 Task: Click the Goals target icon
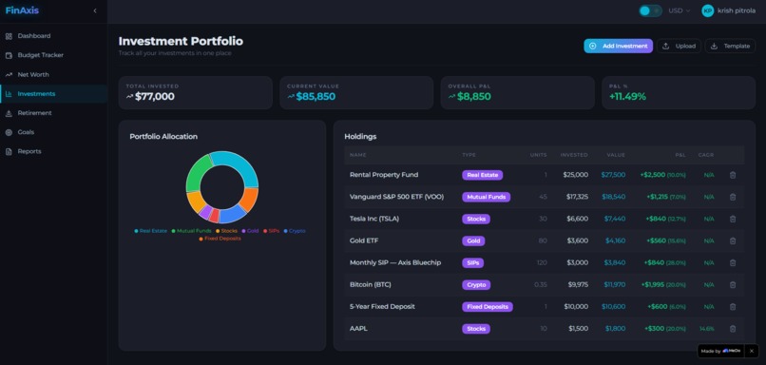point(9,132)
